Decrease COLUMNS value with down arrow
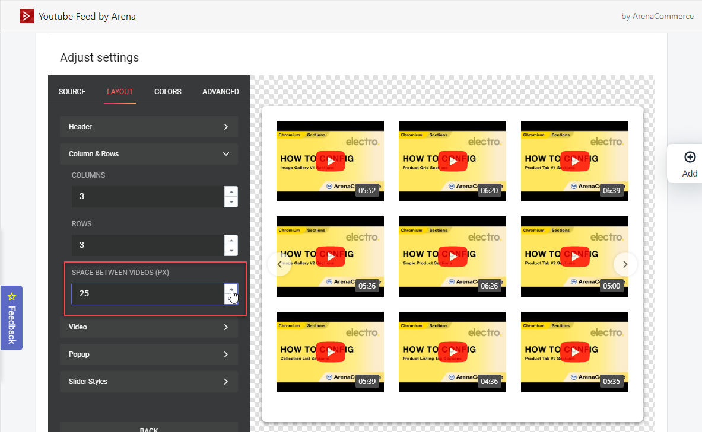The width and height of the screenshot is (702, 432). coord(231,202)
